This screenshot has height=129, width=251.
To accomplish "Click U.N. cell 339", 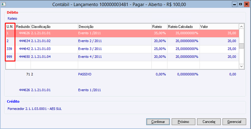I will [x=11, y=49].
